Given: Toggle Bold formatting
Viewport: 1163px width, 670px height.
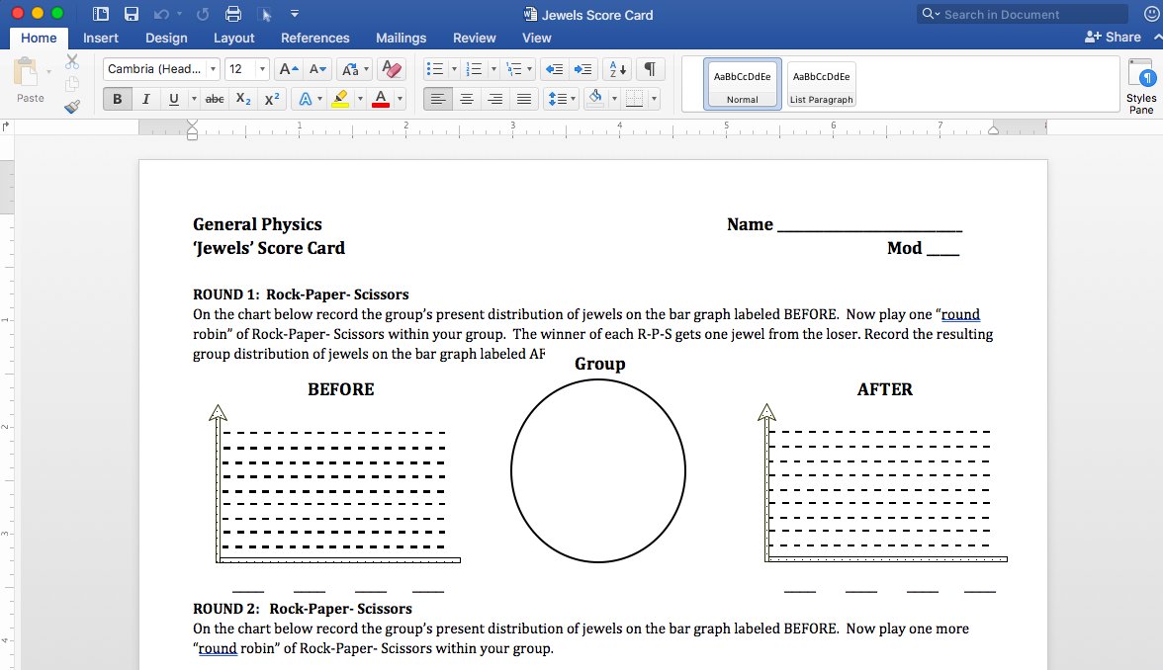Looking at the screenshot, I should [117, 99].
